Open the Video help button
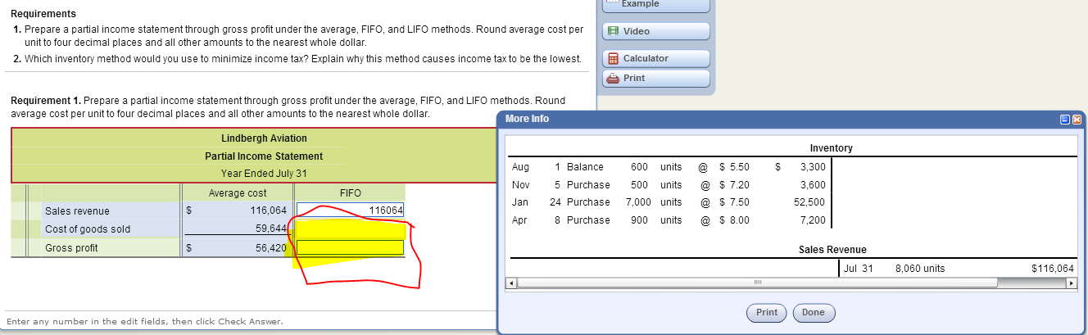1088x335 pixels. pos(656,31)
